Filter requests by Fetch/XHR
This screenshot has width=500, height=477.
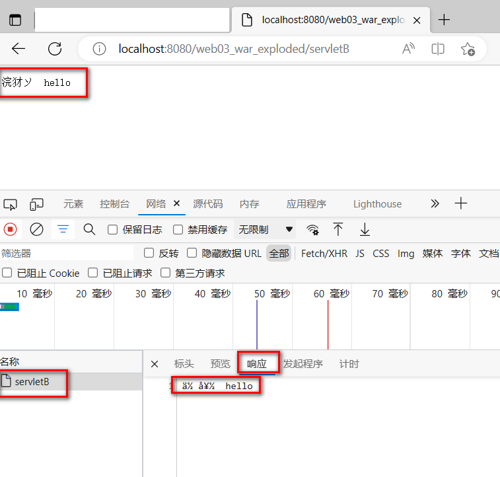[324, 254]
